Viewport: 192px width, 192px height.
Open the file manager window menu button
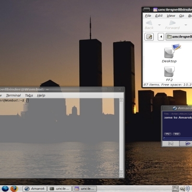pyautogui.click(x=146, y=10)
